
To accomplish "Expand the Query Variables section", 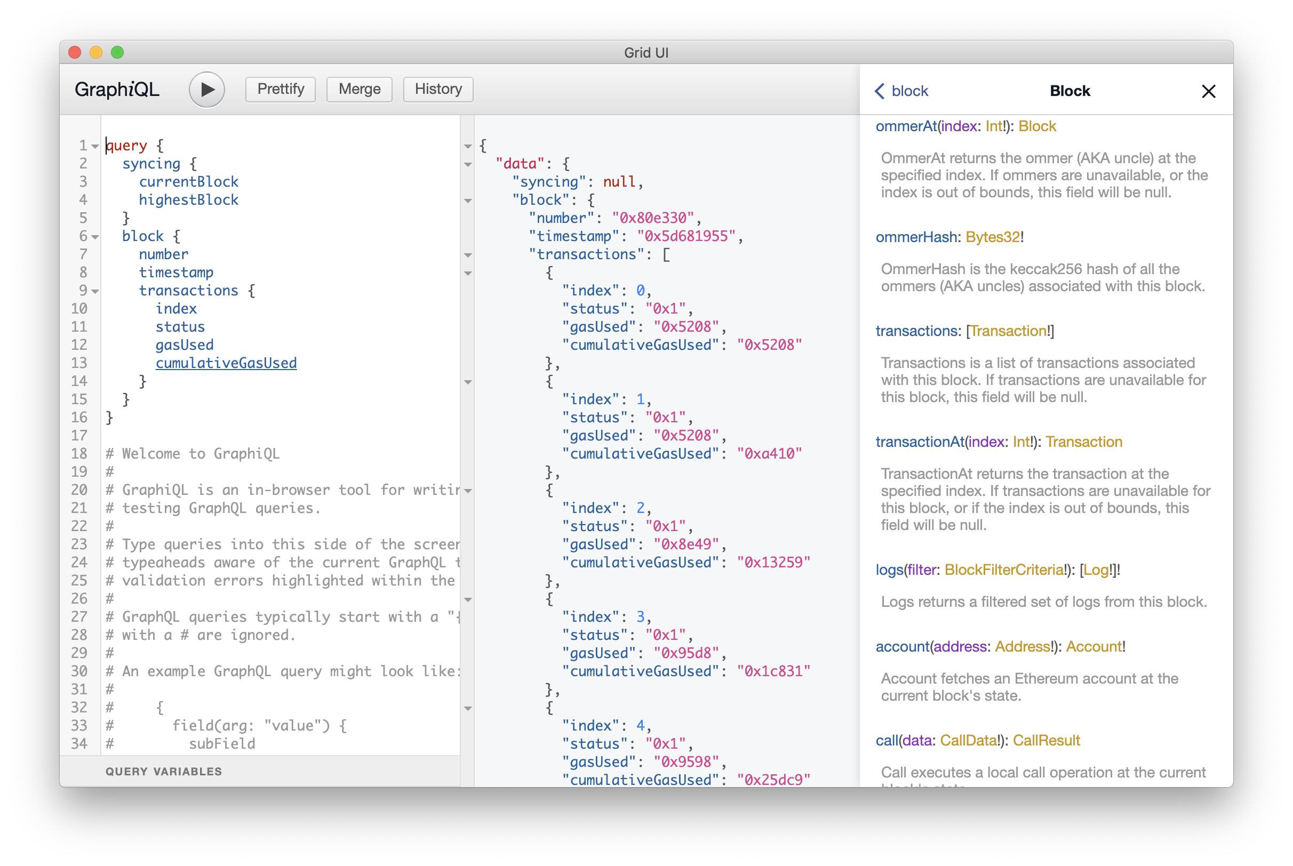I will (x=163, y=771).
